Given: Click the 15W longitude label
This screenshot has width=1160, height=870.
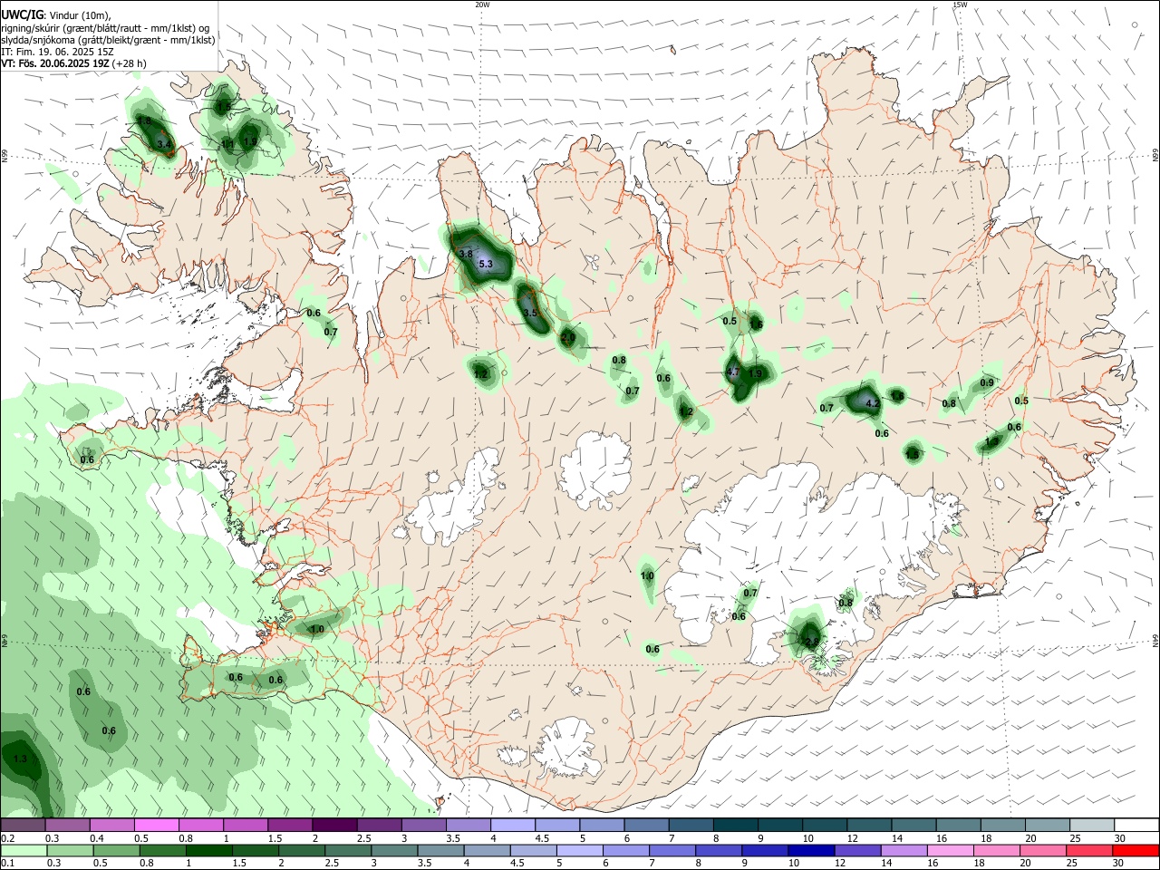Looking at the screenshot, I should (x=960, y=5).
